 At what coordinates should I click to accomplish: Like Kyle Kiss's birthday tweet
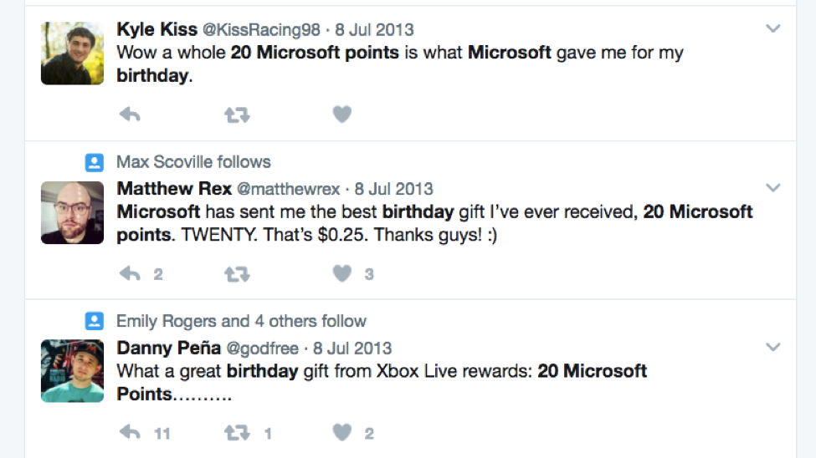tap(342, 114)
